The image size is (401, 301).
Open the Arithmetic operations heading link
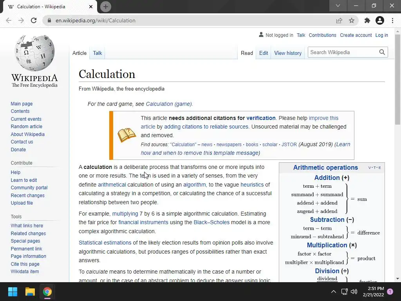point(325,167)
